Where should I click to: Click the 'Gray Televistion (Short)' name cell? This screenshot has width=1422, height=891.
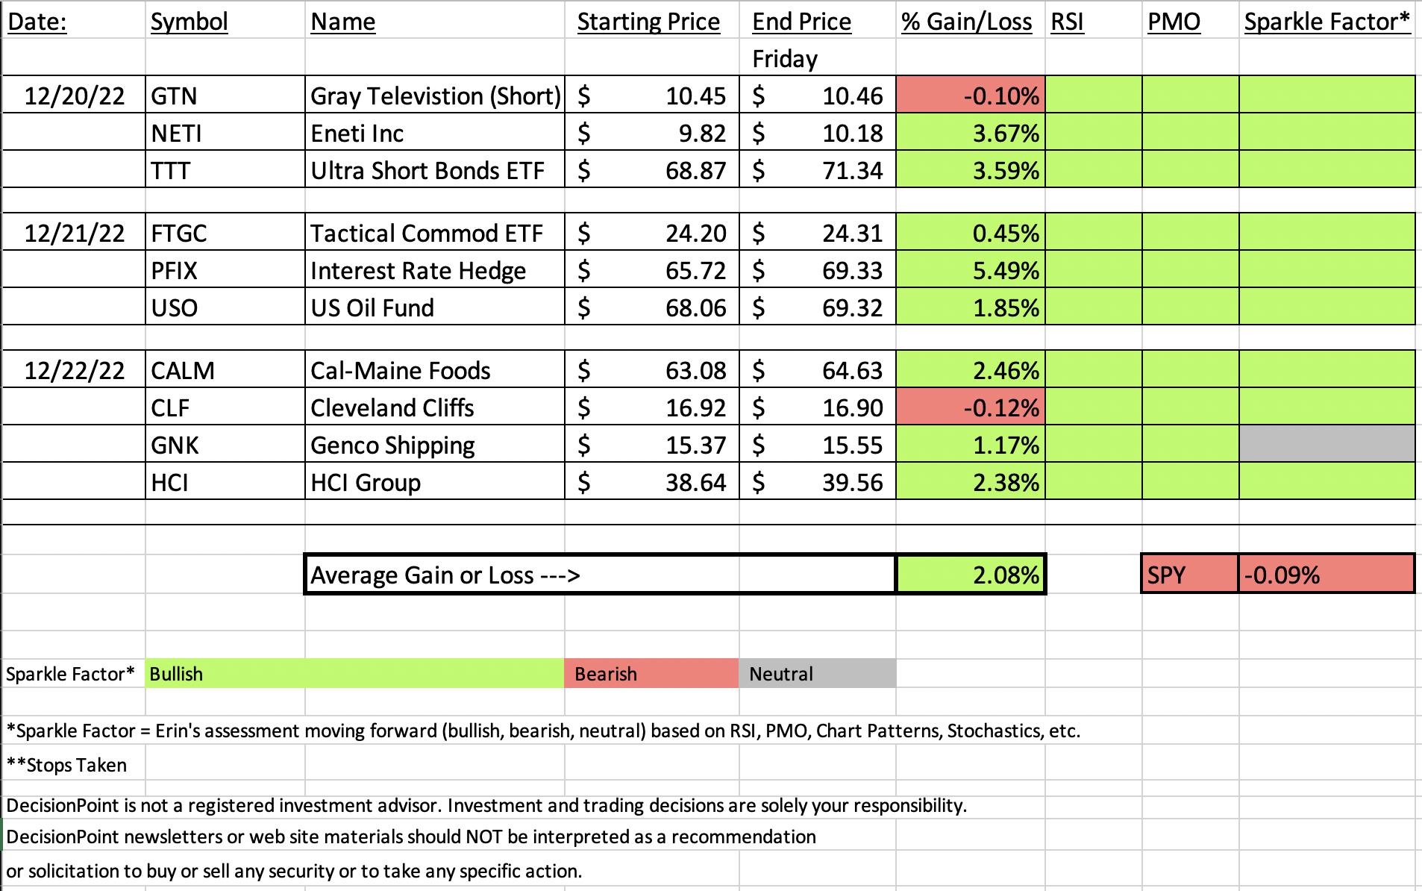(x=434, y=96)
